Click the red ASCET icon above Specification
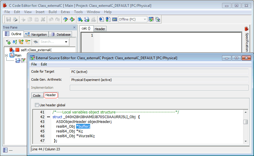This screenshot has height=156, width=254. [x=246, y=29]
